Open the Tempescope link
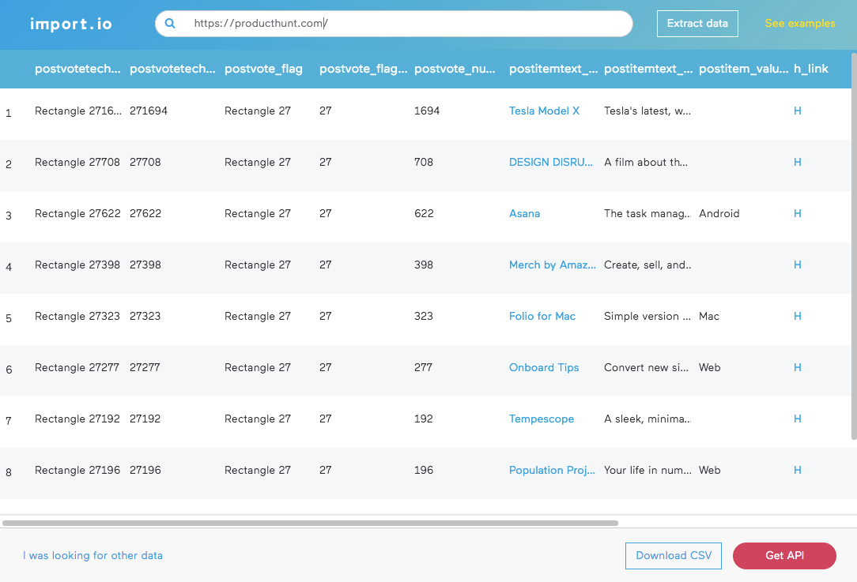 541,419
